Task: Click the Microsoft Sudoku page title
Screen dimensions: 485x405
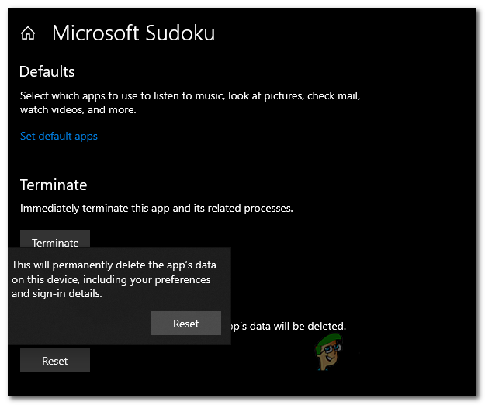Action: click(133, 33)
